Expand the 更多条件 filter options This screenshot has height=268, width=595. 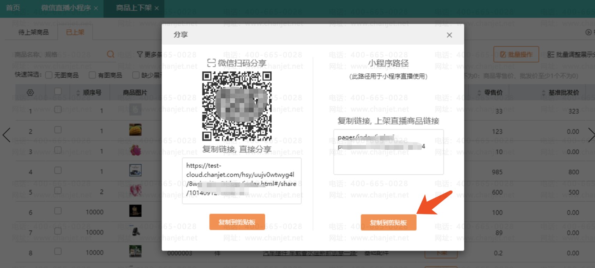pyautogui.click(x=149, y=55)
